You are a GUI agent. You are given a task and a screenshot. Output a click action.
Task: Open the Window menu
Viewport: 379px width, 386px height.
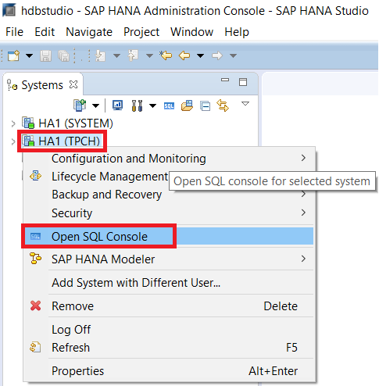coord(191,32)
